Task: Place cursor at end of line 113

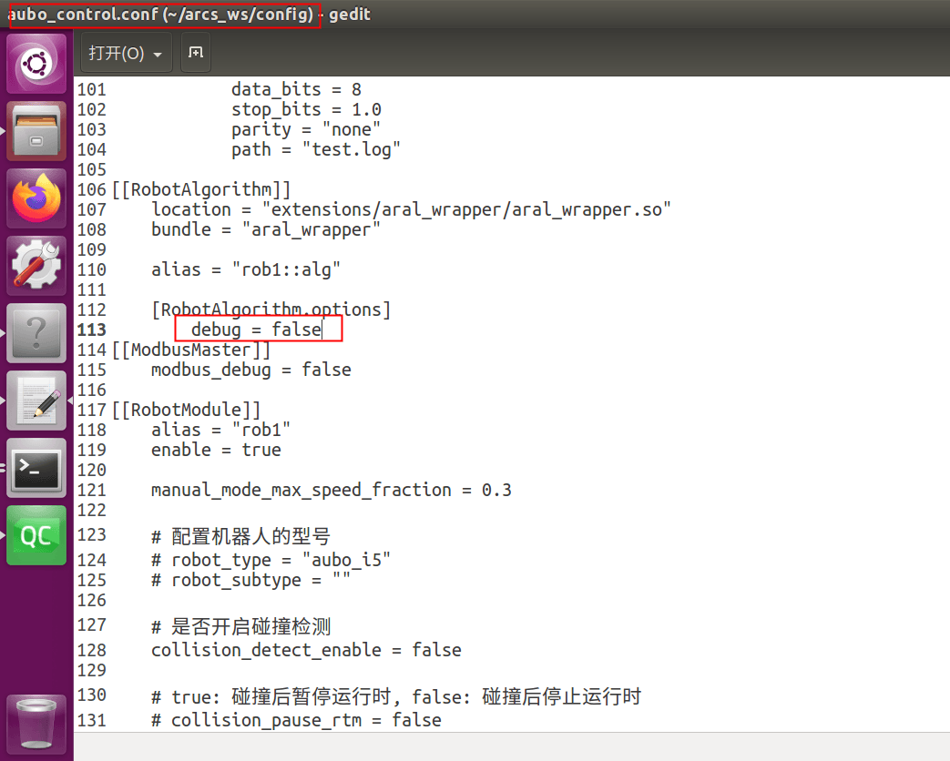Action: pyautogui.click(x=322, y=330)
